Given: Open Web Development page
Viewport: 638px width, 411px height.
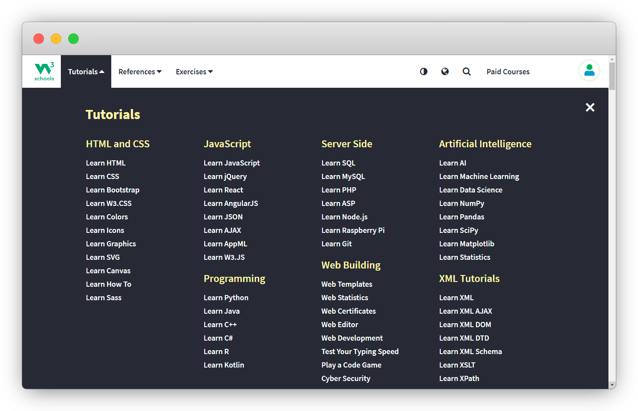Looking at the screenshot, I should 352,338.
